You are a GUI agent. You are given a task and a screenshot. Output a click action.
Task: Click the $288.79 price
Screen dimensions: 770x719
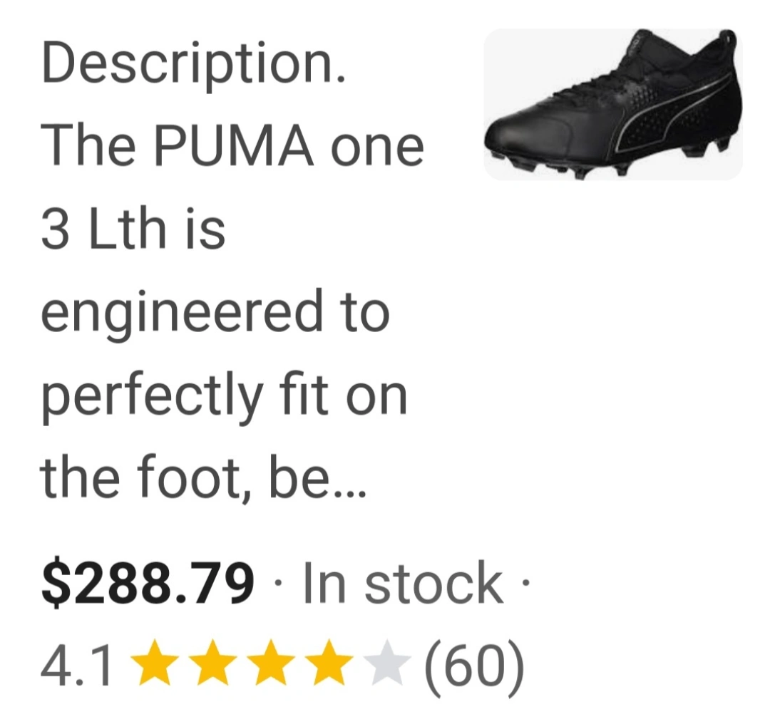pos(148,582)
